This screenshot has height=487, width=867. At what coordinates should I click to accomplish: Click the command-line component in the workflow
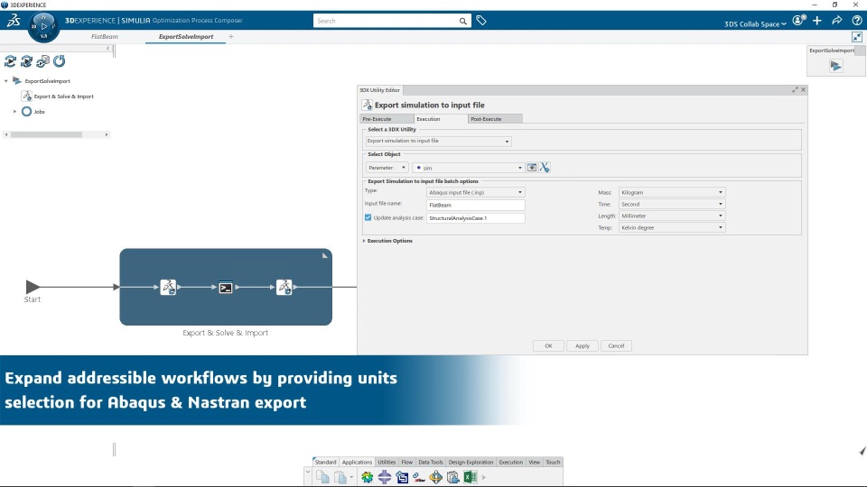226,287
